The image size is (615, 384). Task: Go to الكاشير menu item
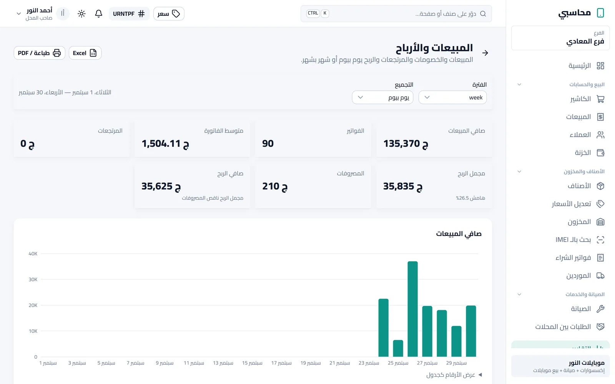[x=560, y=99]
